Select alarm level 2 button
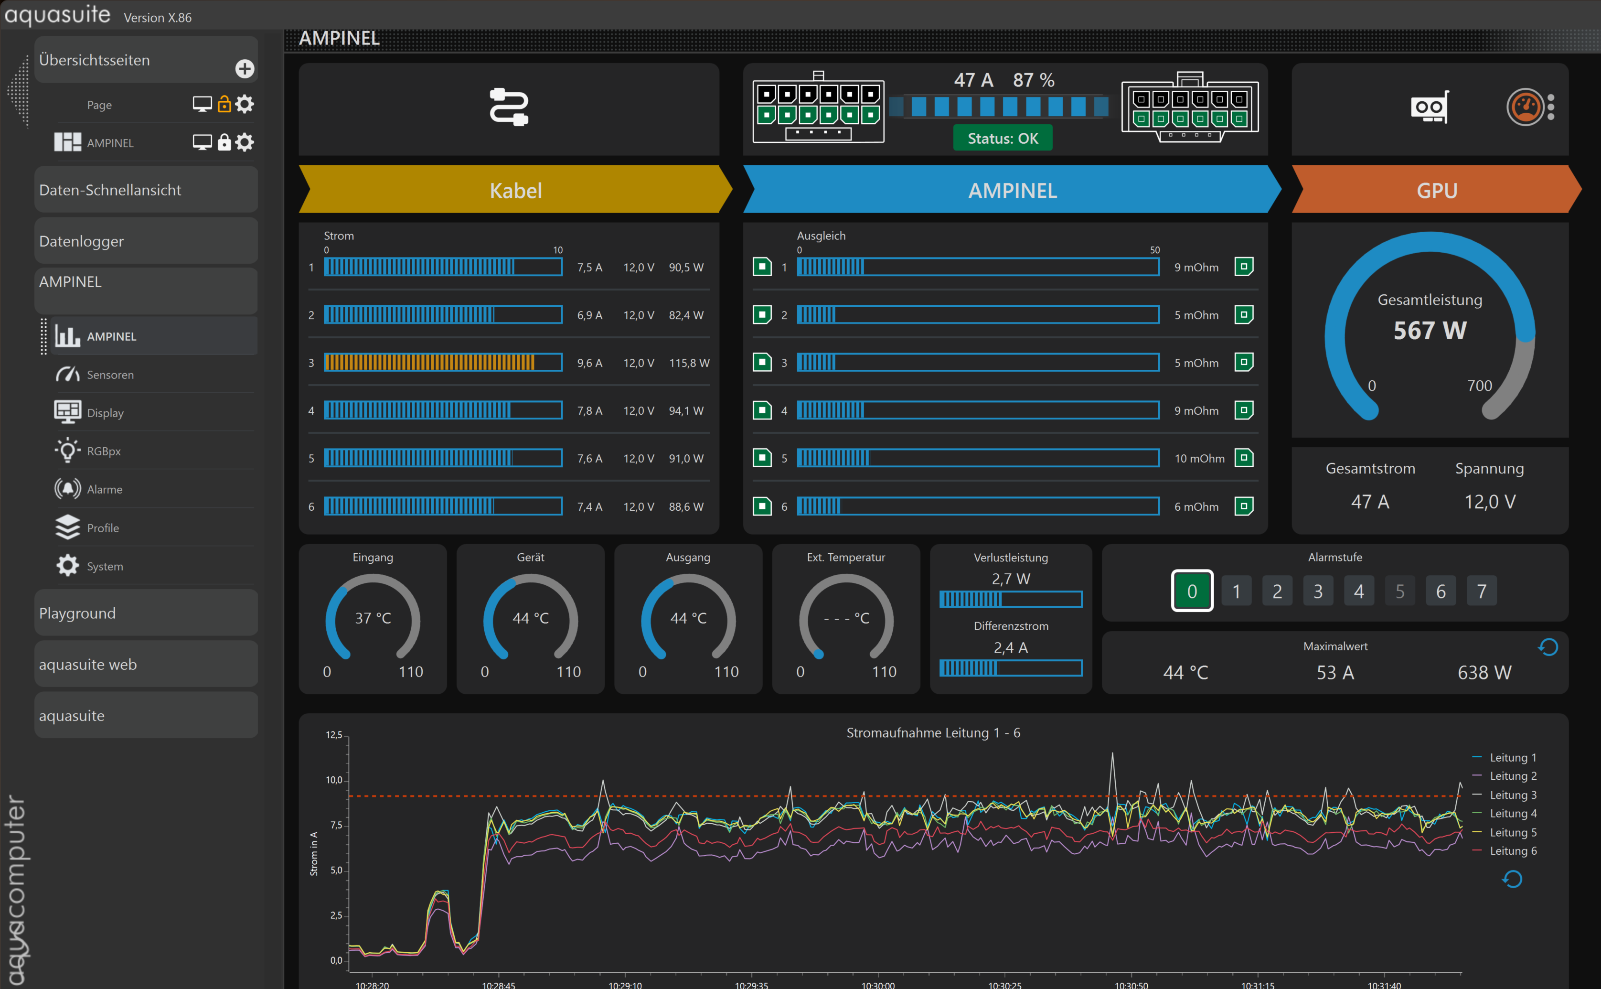Screen dimensions: 1601x989 pyautogui.click(x=1277, y=591)
